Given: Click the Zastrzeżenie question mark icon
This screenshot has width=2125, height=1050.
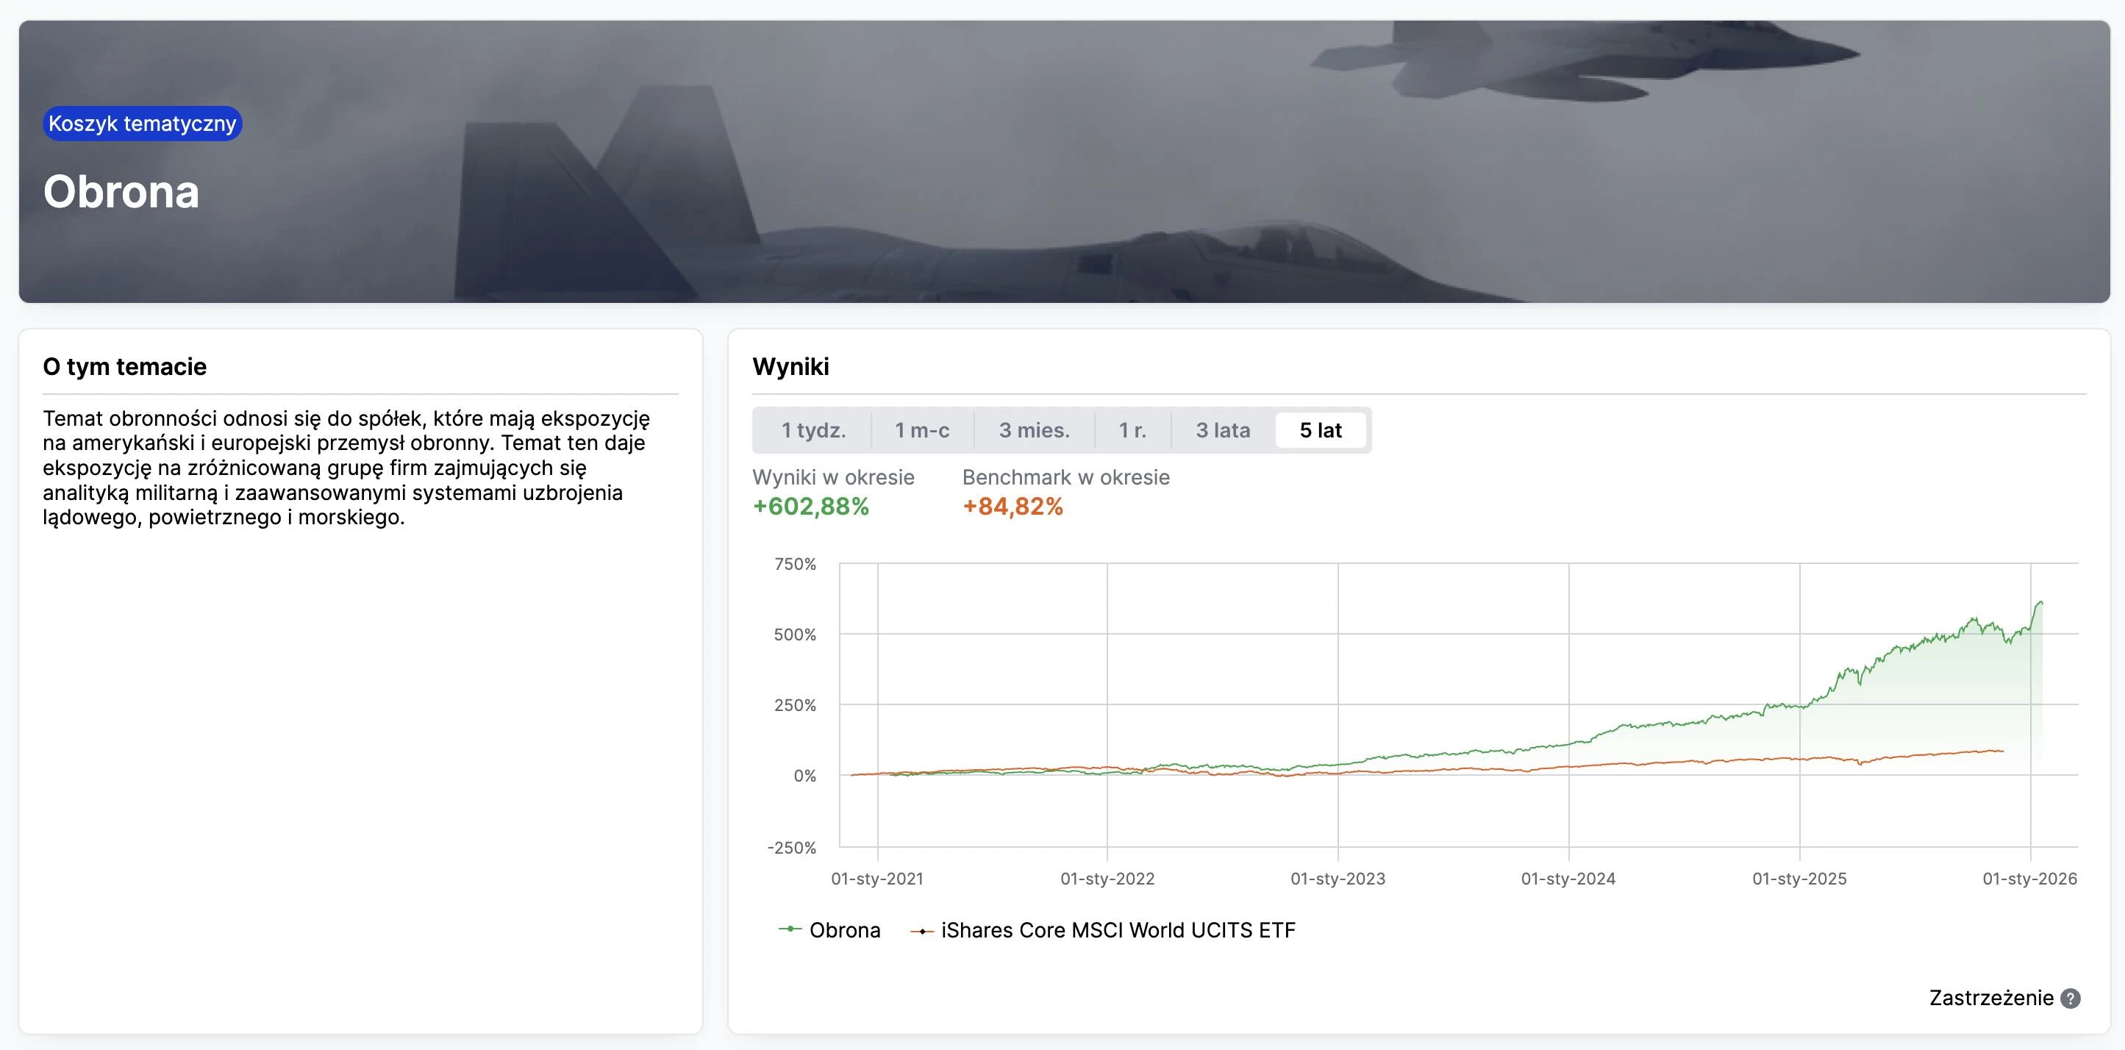Looking at the screenshot, I should (2070, 998).
